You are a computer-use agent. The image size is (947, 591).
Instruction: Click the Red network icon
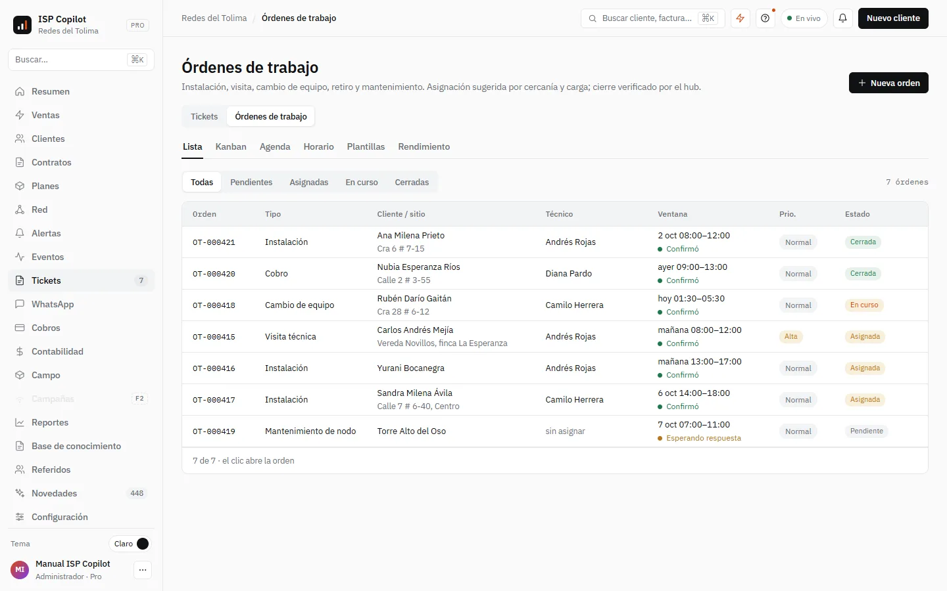pyautogui.click(x=20, y=209)
